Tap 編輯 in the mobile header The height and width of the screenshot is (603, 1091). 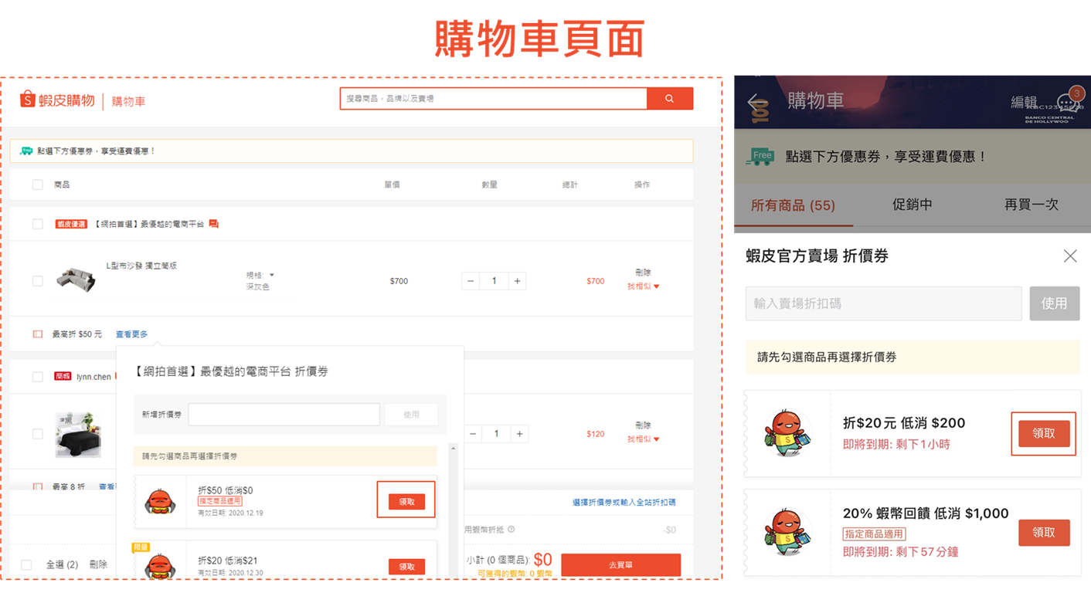[1024, 102]
